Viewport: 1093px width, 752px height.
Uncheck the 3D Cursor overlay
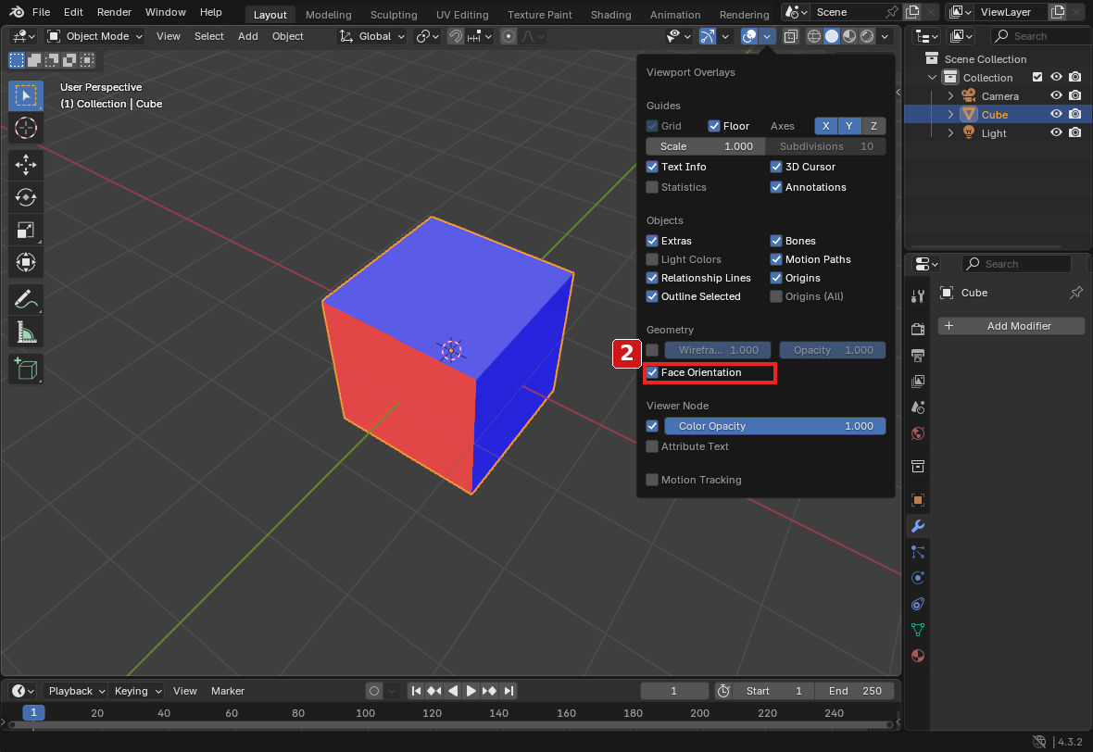click(x=776, y=168)
